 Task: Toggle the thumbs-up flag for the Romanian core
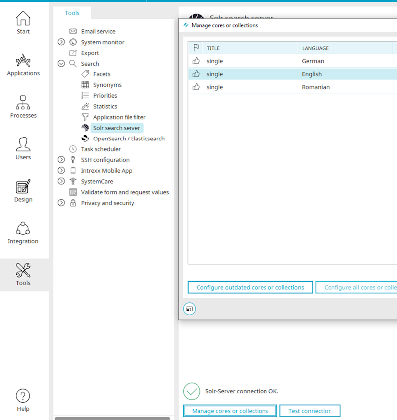click(x=196, y=87)
